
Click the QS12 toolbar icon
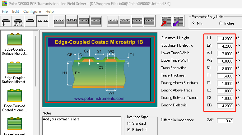click(17, 22)
